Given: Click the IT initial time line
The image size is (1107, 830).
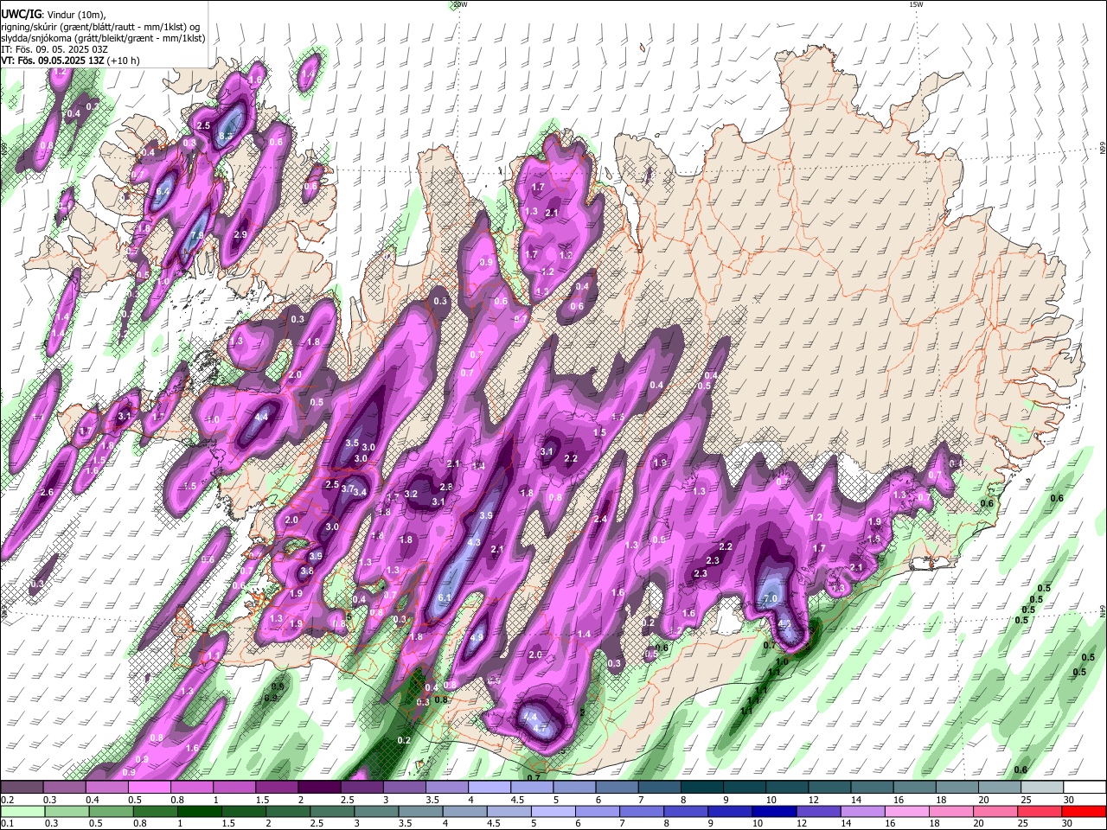Looking at the screenshot, I should (x=54, y=49).
